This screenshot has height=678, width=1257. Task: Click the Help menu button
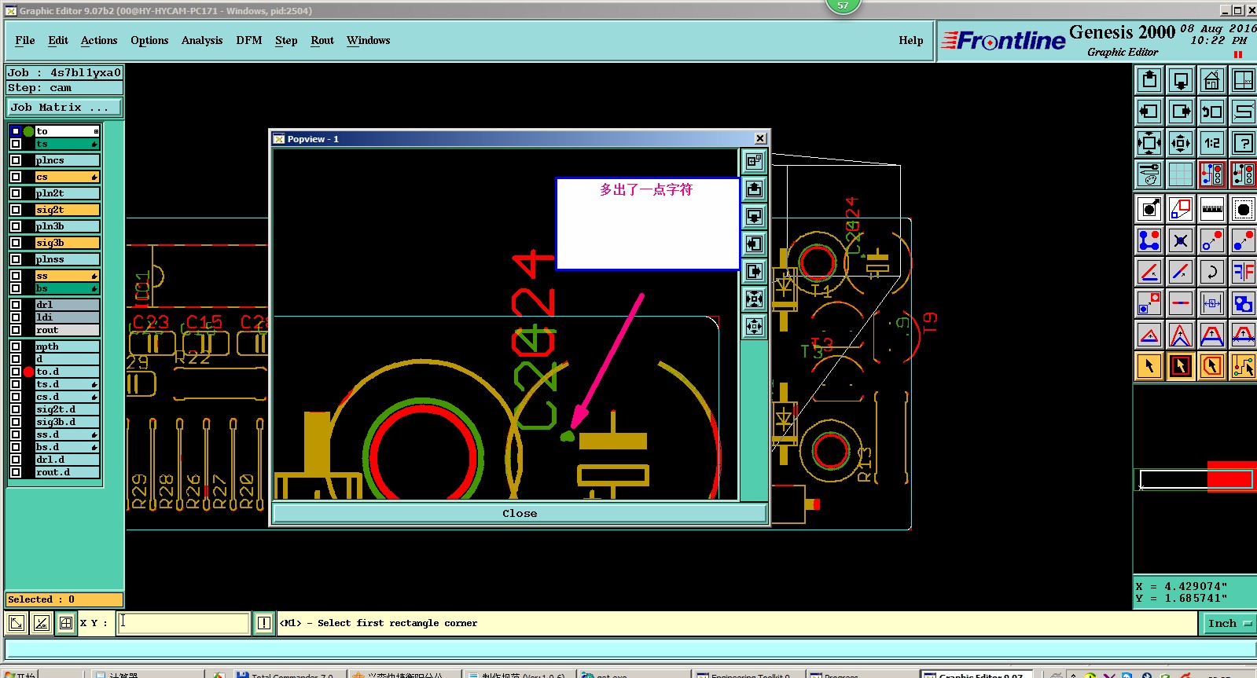910,41
